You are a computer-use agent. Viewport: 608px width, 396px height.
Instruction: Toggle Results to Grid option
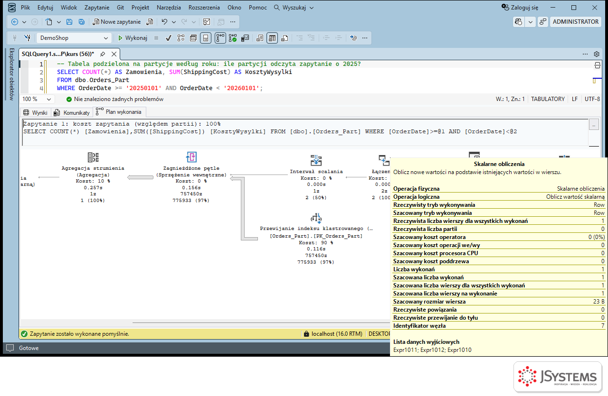[x=272, y=38]
